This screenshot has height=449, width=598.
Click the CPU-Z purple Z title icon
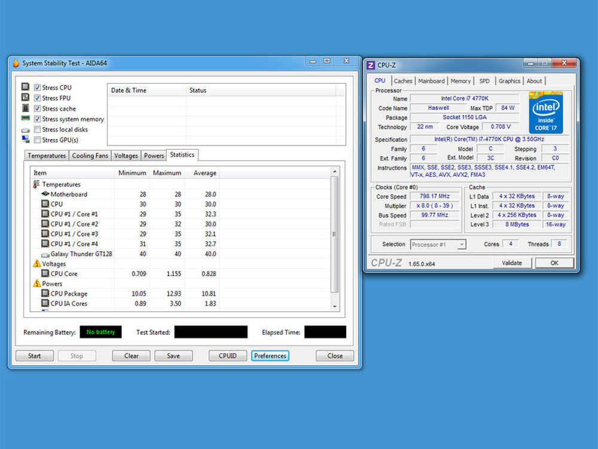(x=371, y=65)
